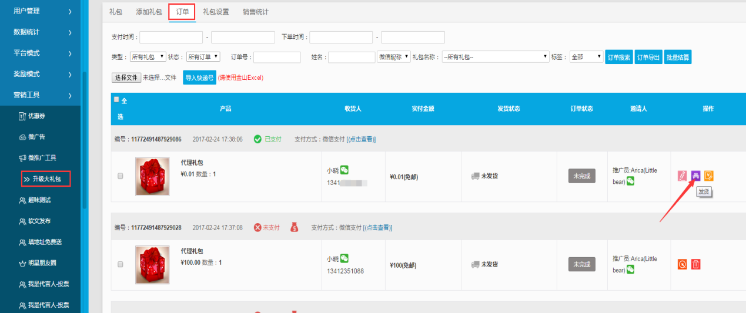Image resolution: width=746 pixels, height=313 pixels.
Task: Click the purple 发货 ship icon for first order
Action: tap(695, 175)
